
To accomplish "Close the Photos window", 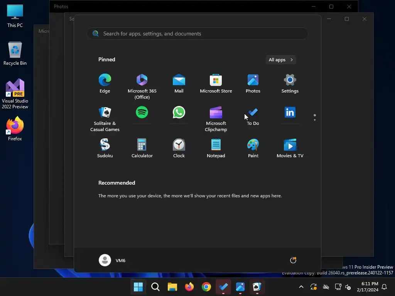I will tap(349, 7).
